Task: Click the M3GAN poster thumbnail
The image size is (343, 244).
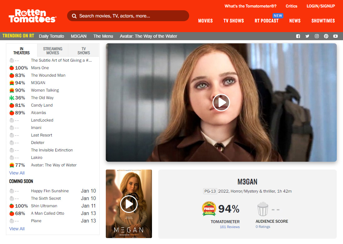Action: [x=129, y=204]
